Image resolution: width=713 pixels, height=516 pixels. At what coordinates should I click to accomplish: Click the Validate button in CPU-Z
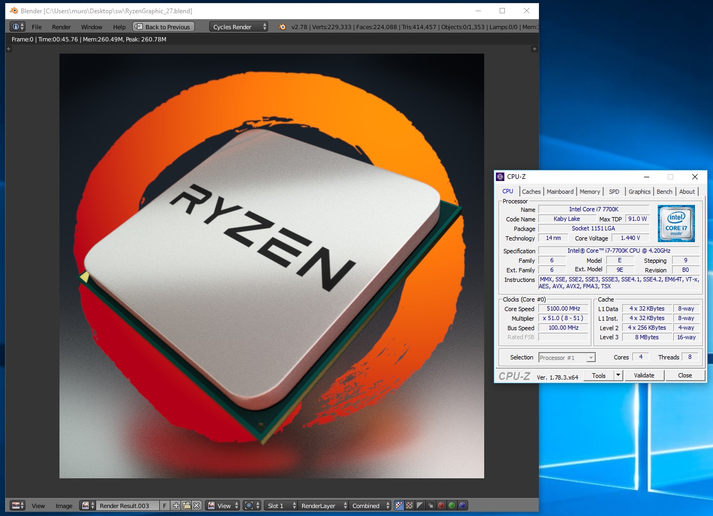pyautogui.click(x=644, y=375)
